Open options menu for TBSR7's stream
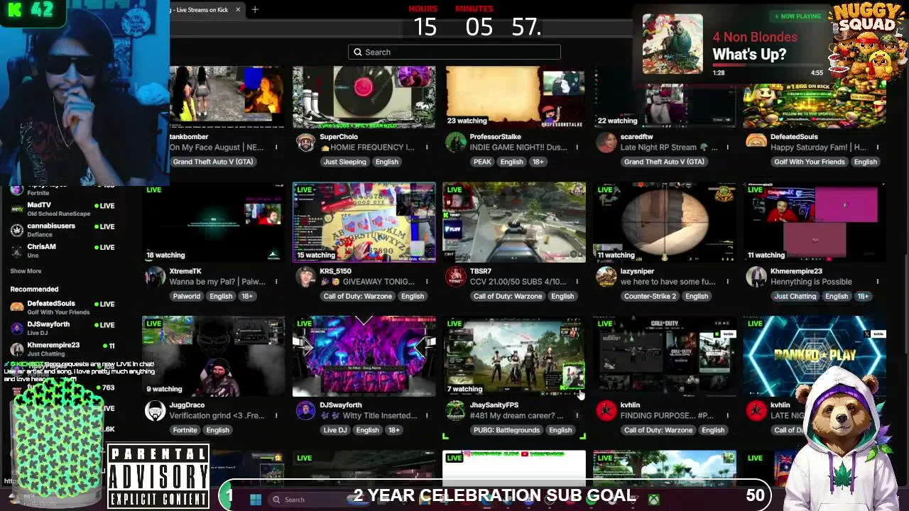This screenshot has width=909, height=511. (x=577, y=282)
